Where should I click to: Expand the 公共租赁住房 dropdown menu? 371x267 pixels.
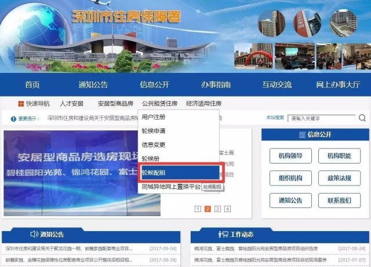pyautogui.click(x=160, y=103)
